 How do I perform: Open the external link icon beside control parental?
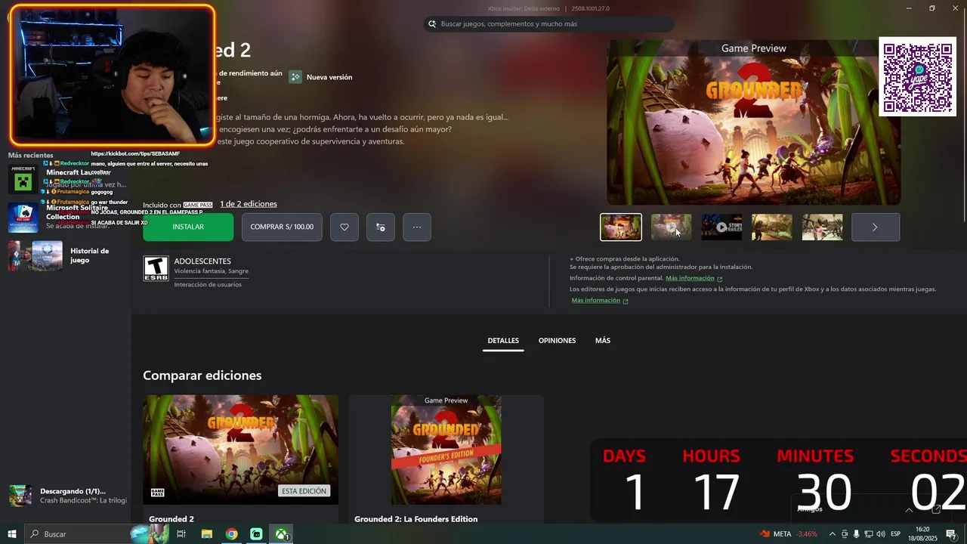point(719,279)
